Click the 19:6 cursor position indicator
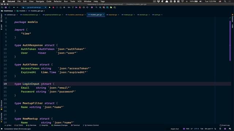The height and width of the screenshot is (131, 234). tap(188, 129)
